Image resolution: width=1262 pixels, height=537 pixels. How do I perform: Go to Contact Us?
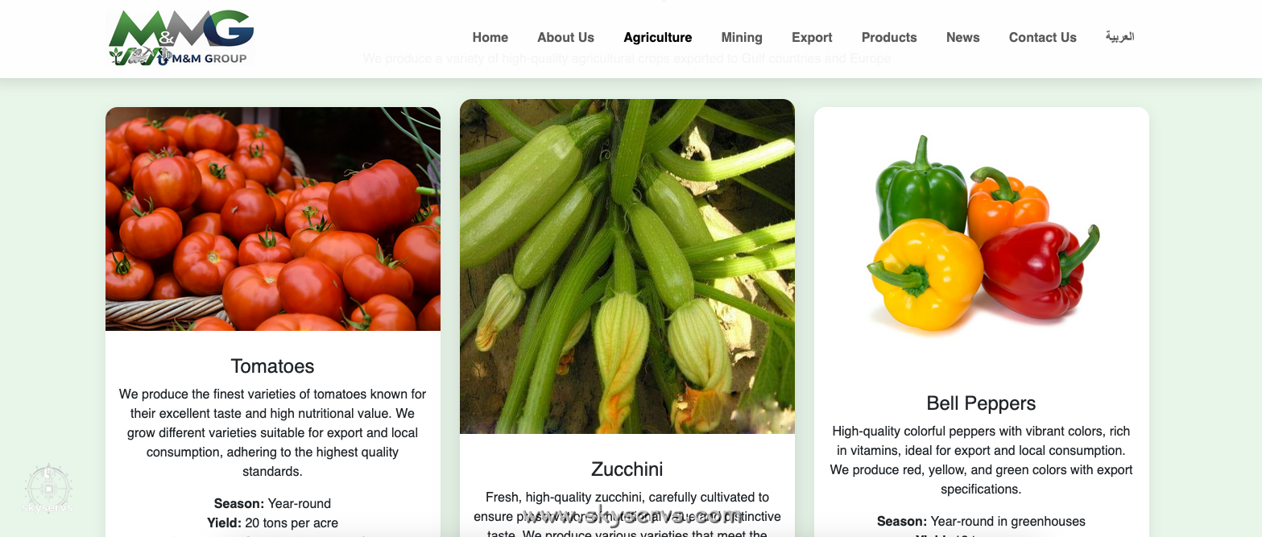click(1042, 37)
